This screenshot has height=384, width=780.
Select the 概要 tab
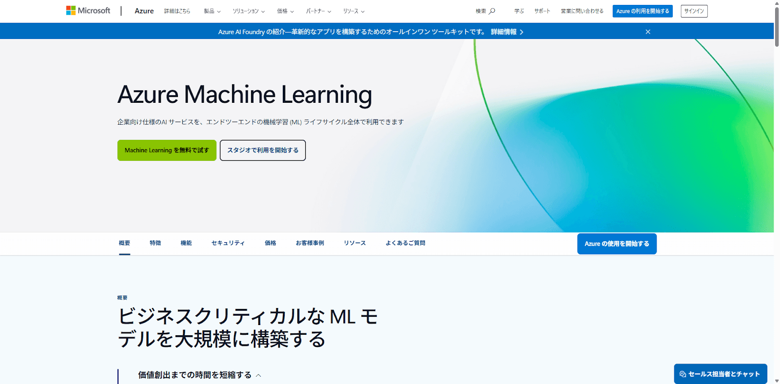coord(124,243)
